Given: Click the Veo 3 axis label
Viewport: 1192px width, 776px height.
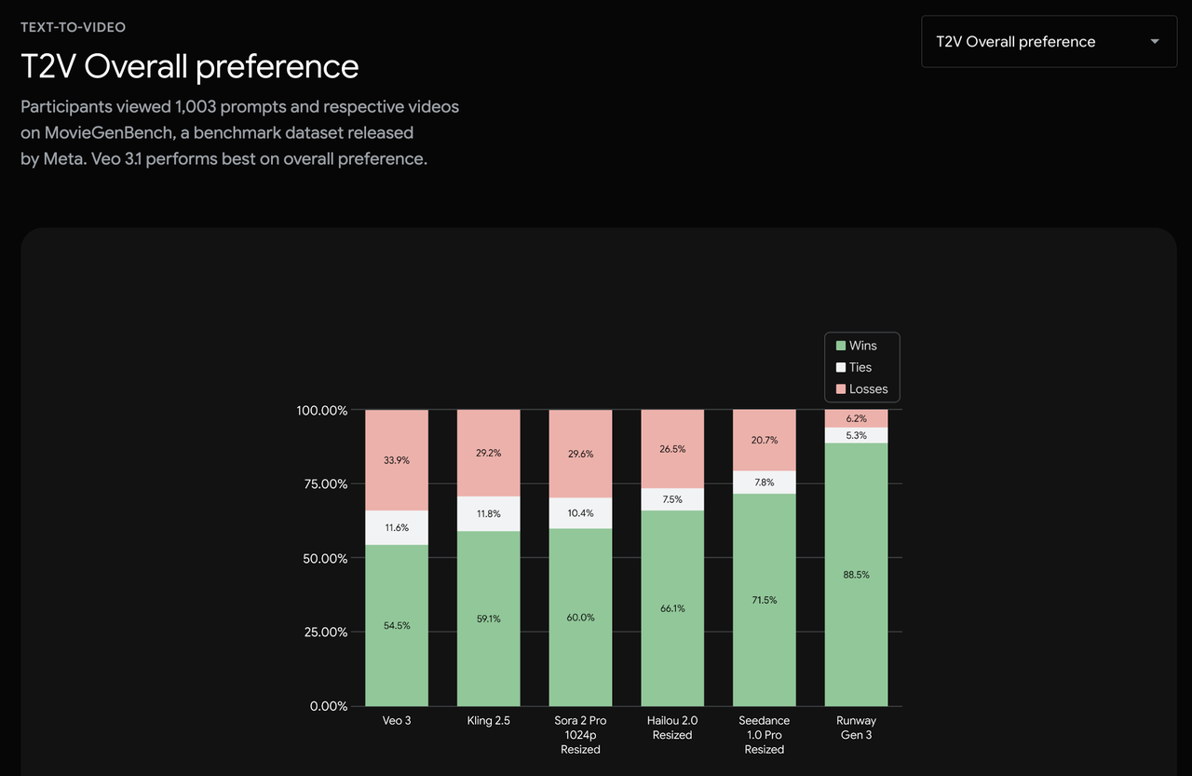Looking at the screenshot, I should (x=397, y=721).
